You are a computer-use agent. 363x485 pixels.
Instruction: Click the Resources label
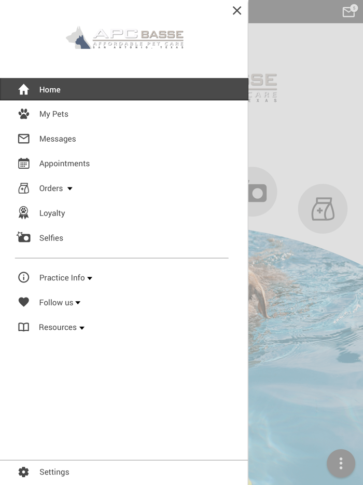tap(58, 327)
